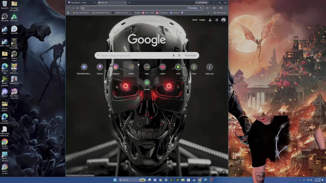Open Inbox • Chats bookmark

coord(148,13)
